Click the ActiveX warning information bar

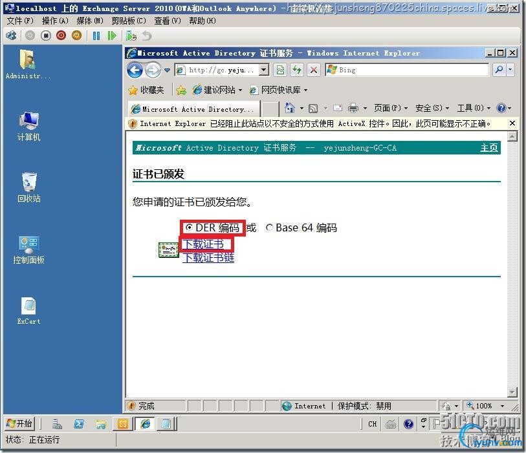click(x=315, y=123)
